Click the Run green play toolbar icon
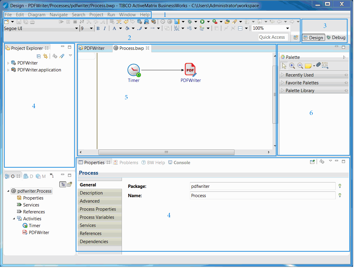The height and width of the screenshot is (268, 354). click(202, 22)
